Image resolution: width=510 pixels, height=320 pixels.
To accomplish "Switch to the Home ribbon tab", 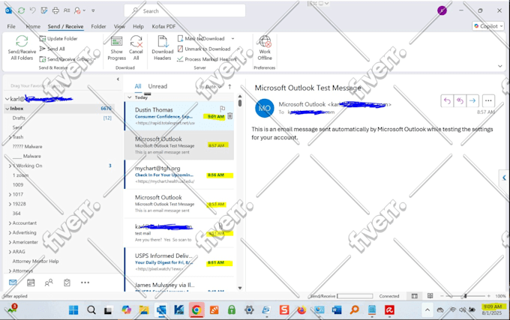I will pos(33,26).
